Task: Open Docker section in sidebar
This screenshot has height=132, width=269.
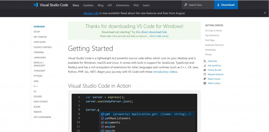Action: [38, 96]
